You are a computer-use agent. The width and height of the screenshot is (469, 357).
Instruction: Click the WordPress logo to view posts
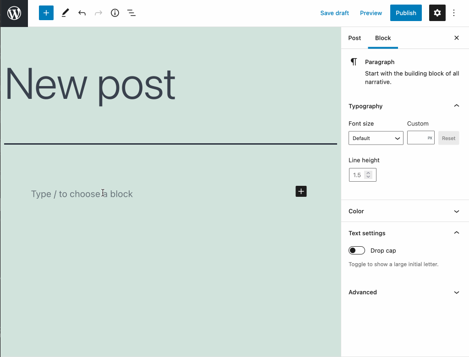coord(14,13)
